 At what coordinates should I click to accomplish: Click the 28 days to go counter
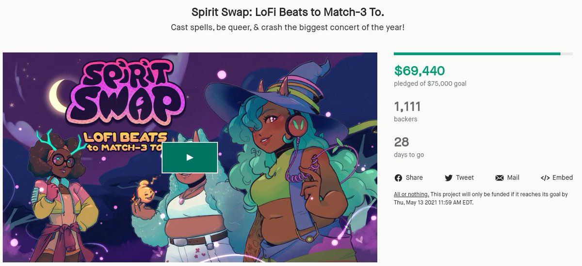coord(402,142)
